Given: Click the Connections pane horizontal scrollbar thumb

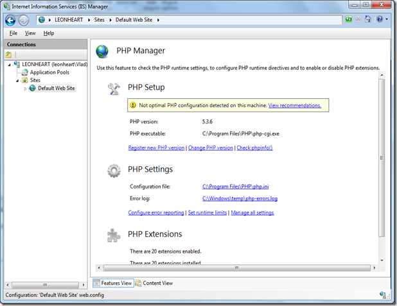Looking at the screenshot, I should click(45, 285).
